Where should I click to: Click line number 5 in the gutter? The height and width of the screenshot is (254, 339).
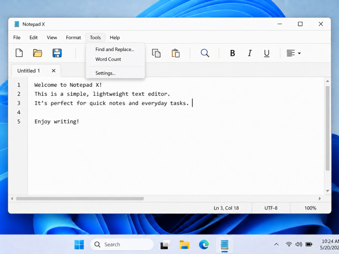[x=19, y=121]
